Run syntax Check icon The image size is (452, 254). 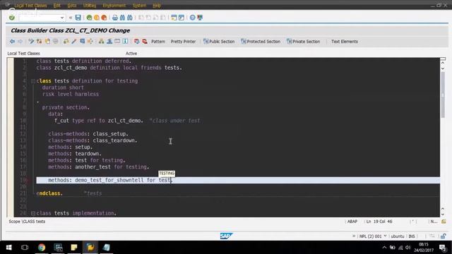click(x=66, y=42)
